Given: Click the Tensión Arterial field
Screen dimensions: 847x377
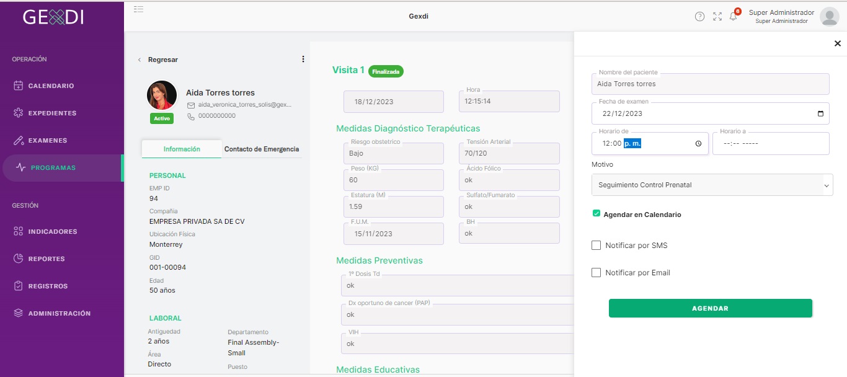Looking at the screenshot, I should point(509,153).
